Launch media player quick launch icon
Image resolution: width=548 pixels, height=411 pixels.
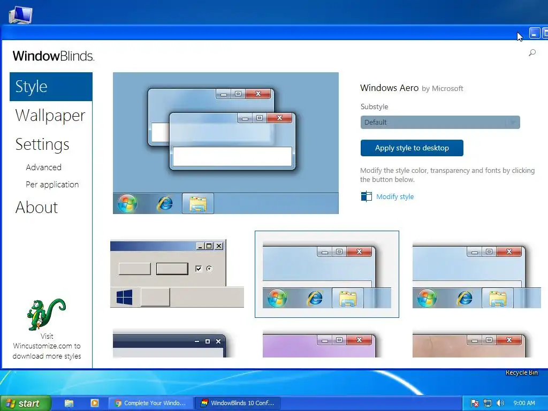[94, 403]
